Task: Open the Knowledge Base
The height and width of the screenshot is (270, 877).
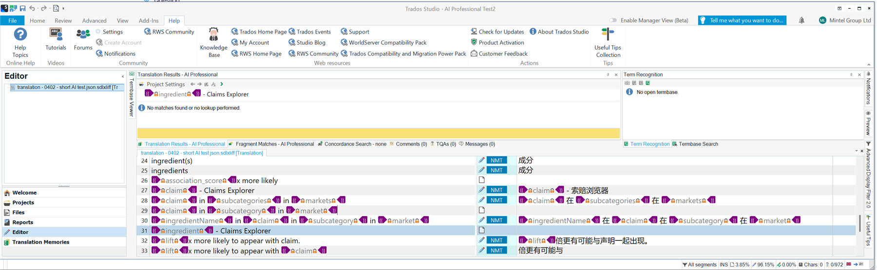Action: click(213, 43)
